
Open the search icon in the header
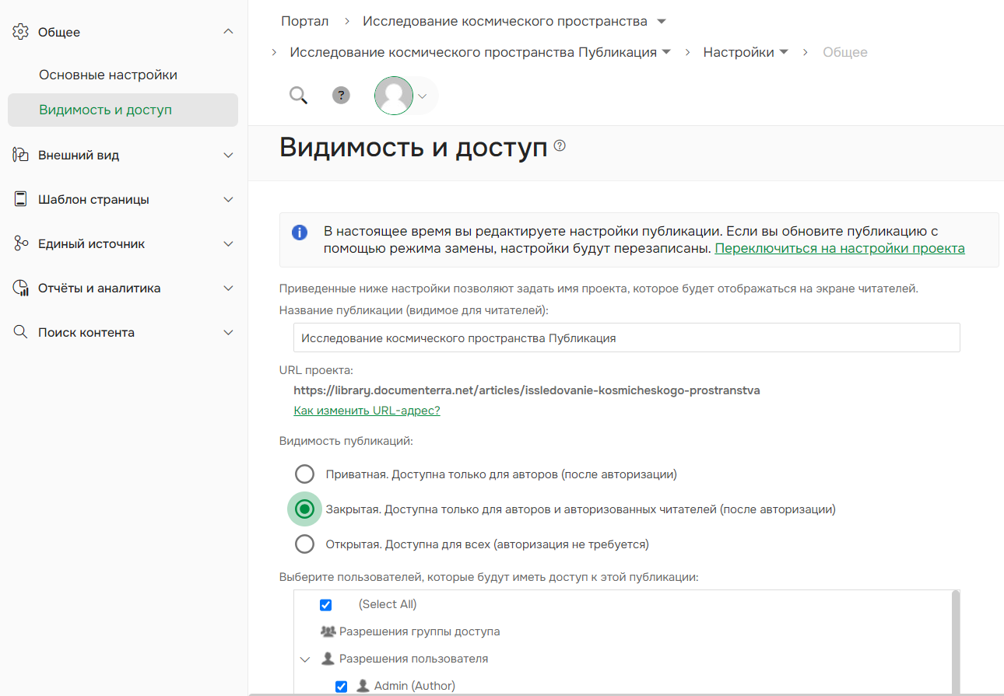coord(298,95)
